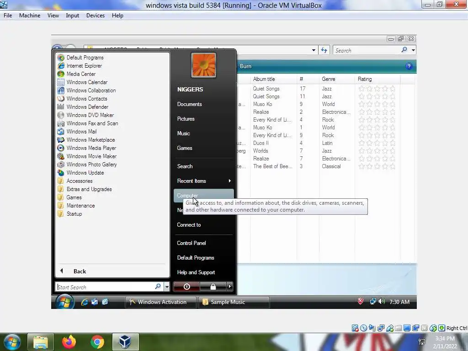This screenshot has height=351, width=468.
Task: Expand the Accessories folder
Action: [75, 181]
